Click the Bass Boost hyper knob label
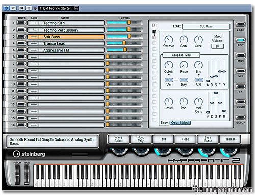This screenshot has height=196, width=255. coord(208,139)
